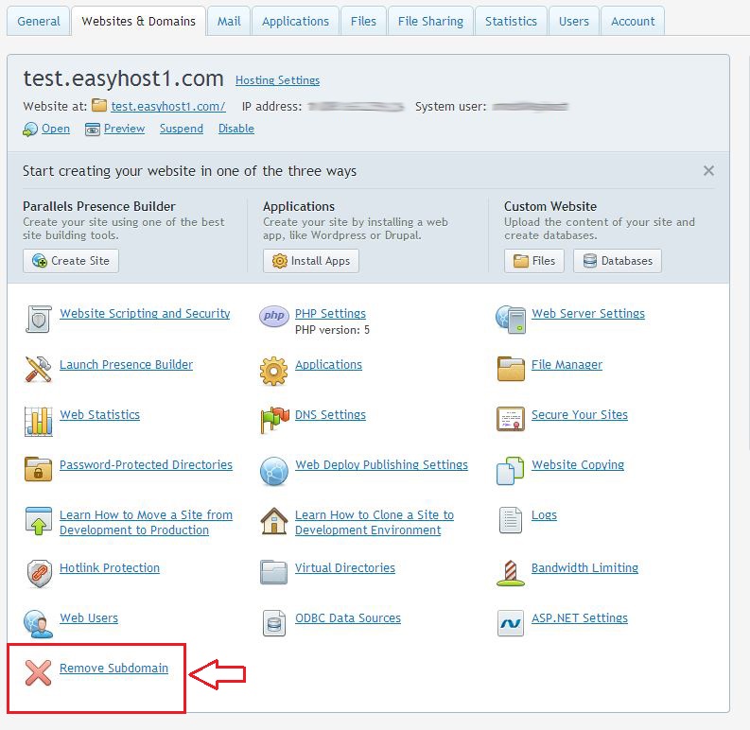The height and width of the screenshot is (730, 750).
Task: Click the Logs document icon
Action: 511,520
